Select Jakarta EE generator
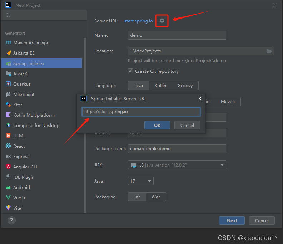This screenshot has width=283, height=244. tap(41, 53)
